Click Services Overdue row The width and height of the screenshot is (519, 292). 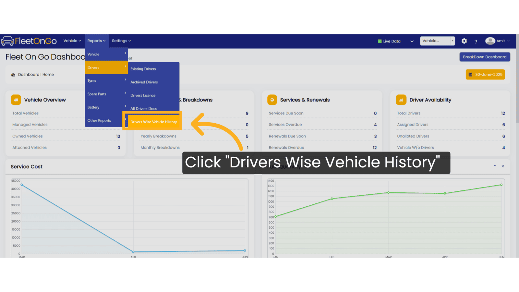322,125
